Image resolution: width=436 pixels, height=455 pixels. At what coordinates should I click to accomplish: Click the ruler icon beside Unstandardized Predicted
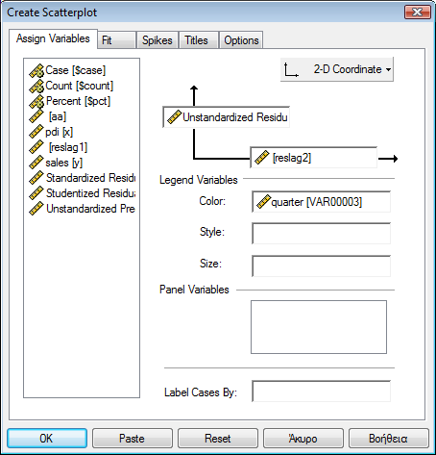pos(36,209)
